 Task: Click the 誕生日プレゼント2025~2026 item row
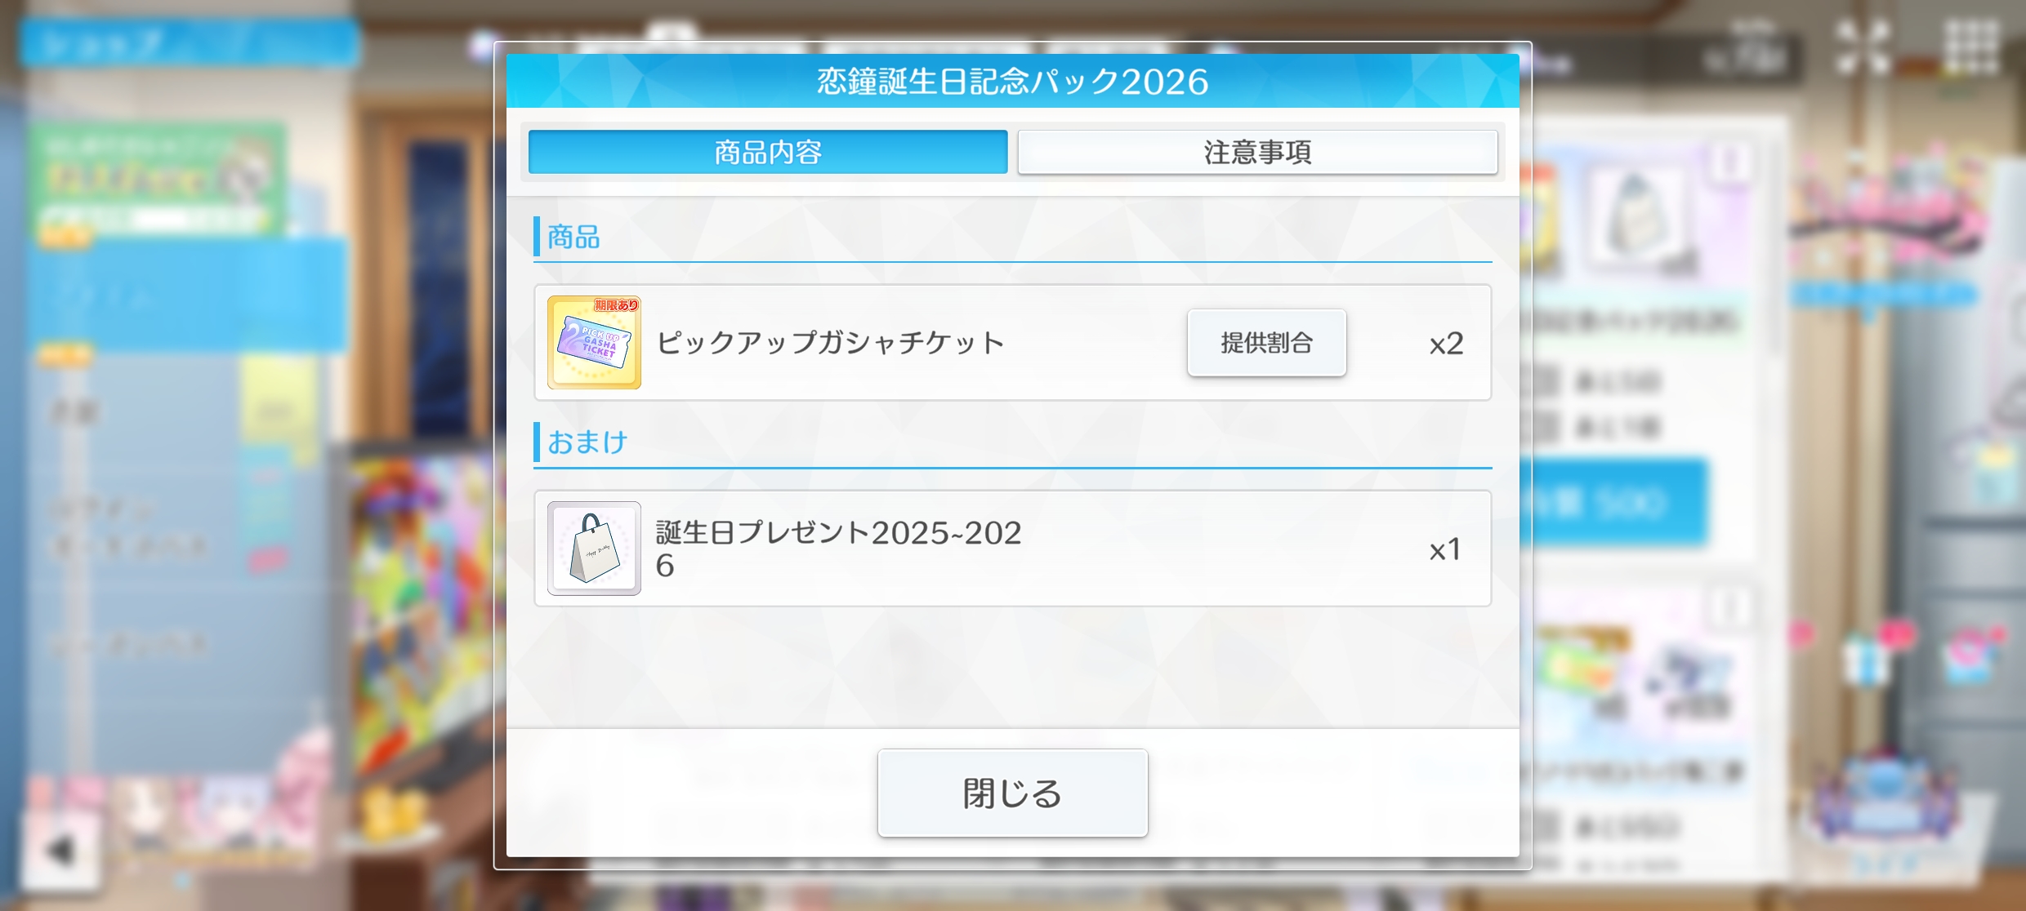[1013, 549]
